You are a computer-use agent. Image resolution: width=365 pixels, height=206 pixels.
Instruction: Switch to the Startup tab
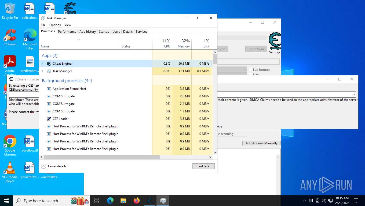click(104, 32)
